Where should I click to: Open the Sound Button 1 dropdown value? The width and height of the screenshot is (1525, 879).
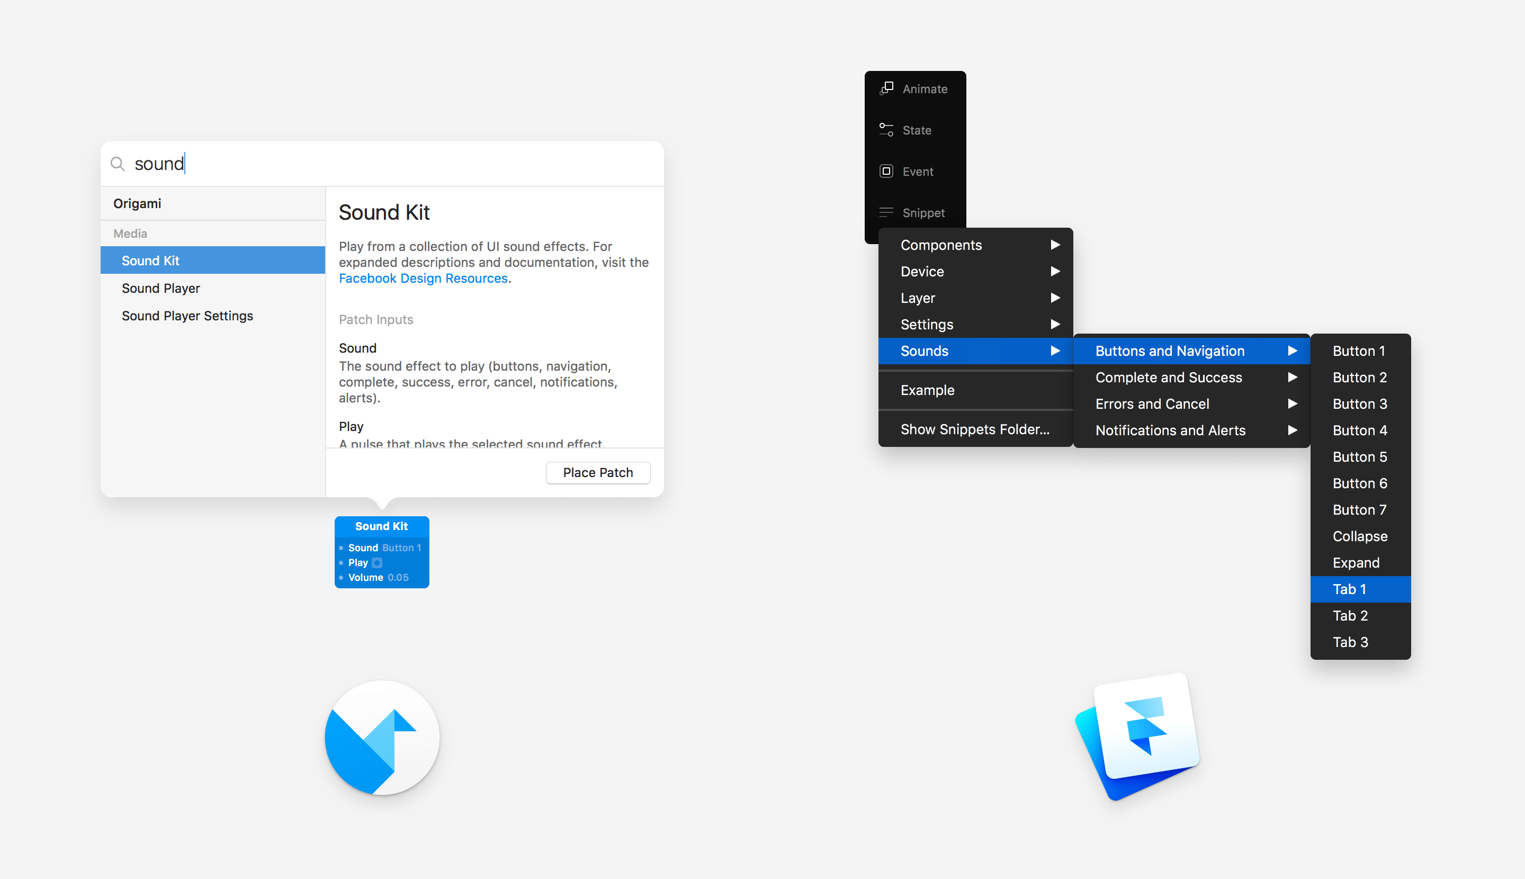[x=401, y=548]
